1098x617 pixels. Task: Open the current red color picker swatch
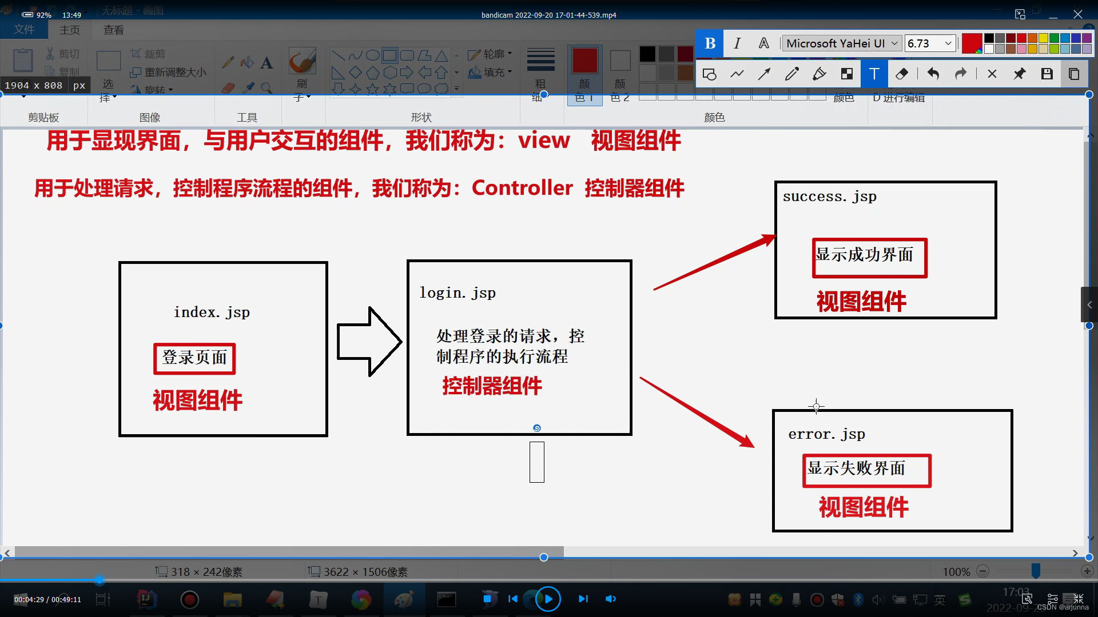coord(972,43)
